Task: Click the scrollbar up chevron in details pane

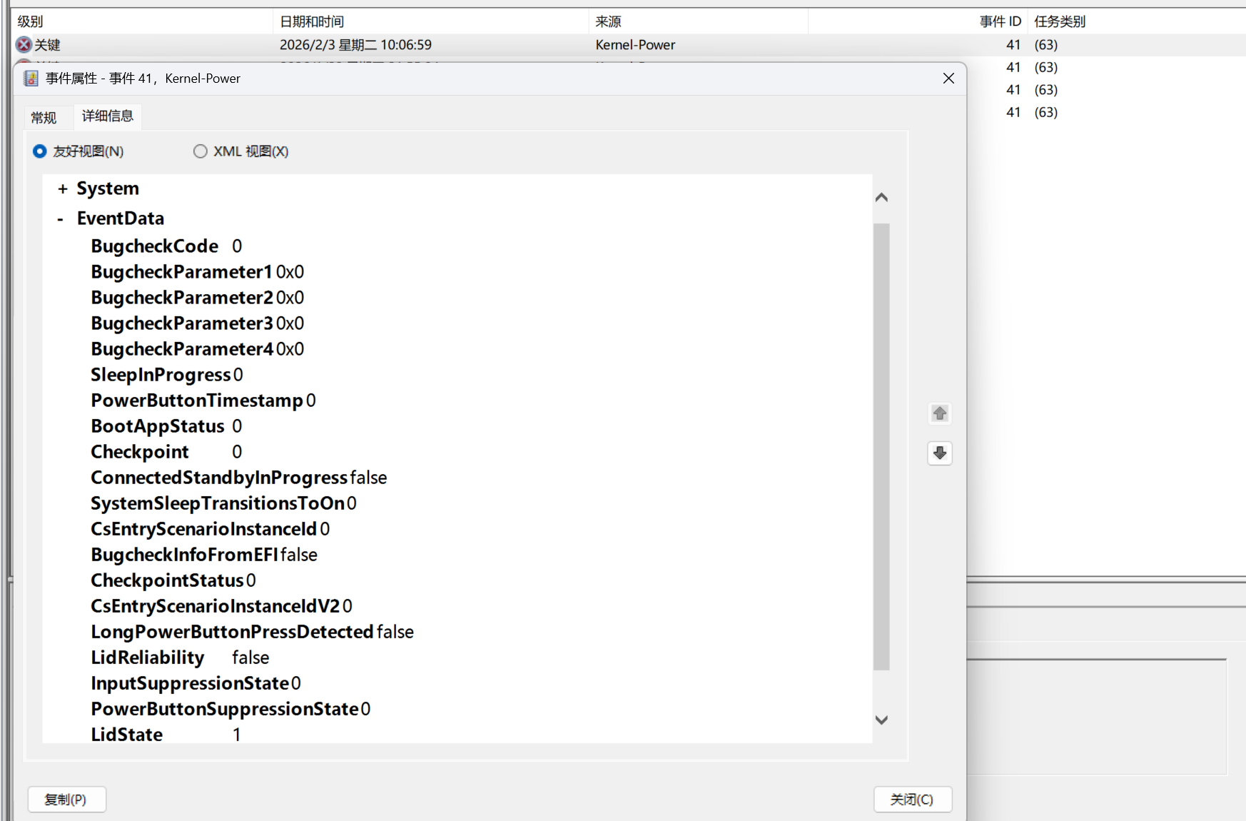Action: 881,198
